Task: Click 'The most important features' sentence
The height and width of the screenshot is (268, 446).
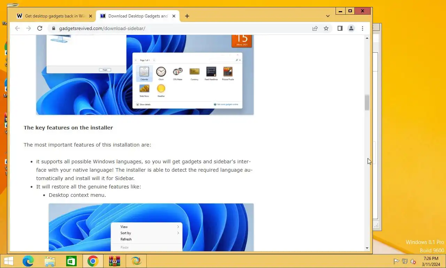Action: [87, 145]
